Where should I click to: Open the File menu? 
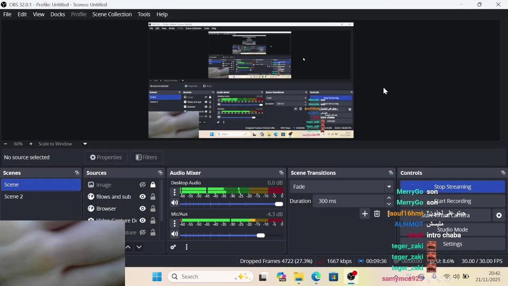(7, 14)
